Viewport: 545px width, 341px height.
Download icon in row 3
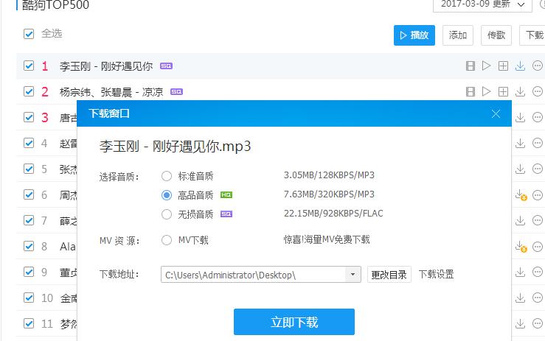pos(520,117)
